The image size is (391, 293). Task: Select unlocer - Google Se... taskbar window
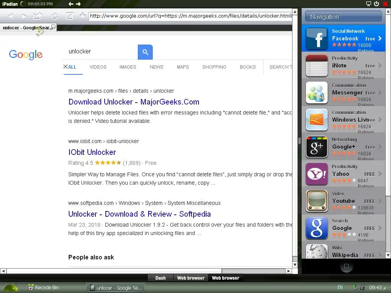click(x=116, y=288)
